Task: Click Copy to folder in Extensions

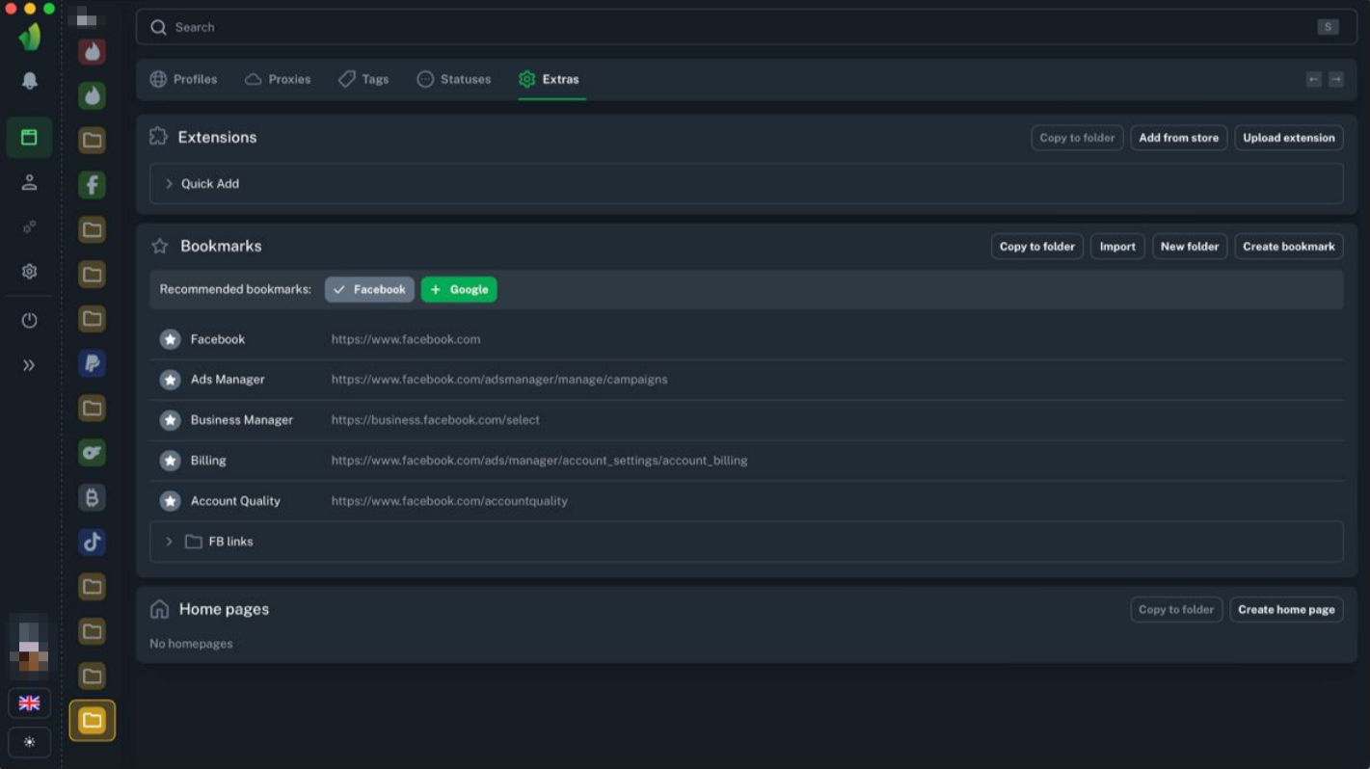Action: tap(1077, 138)
